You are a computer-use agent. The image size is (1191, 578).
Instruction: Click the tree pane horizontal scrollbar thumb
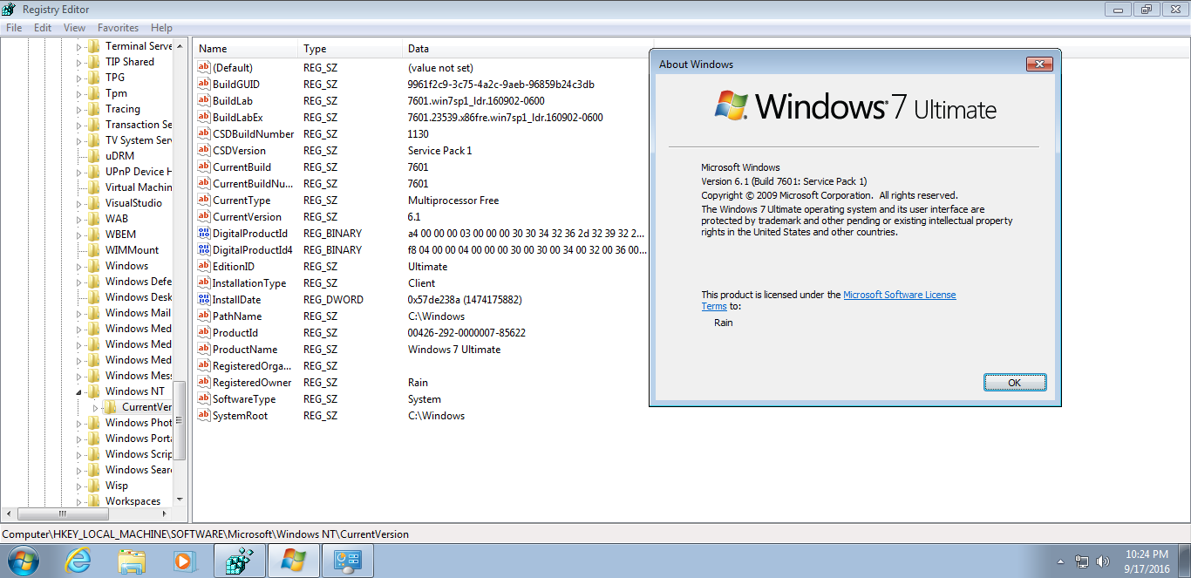[62, 513]
